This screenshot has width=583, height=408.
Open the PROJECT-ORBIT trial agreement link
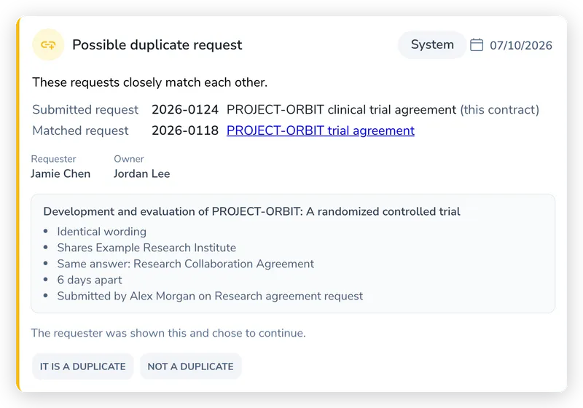click(x=321, y=130)
